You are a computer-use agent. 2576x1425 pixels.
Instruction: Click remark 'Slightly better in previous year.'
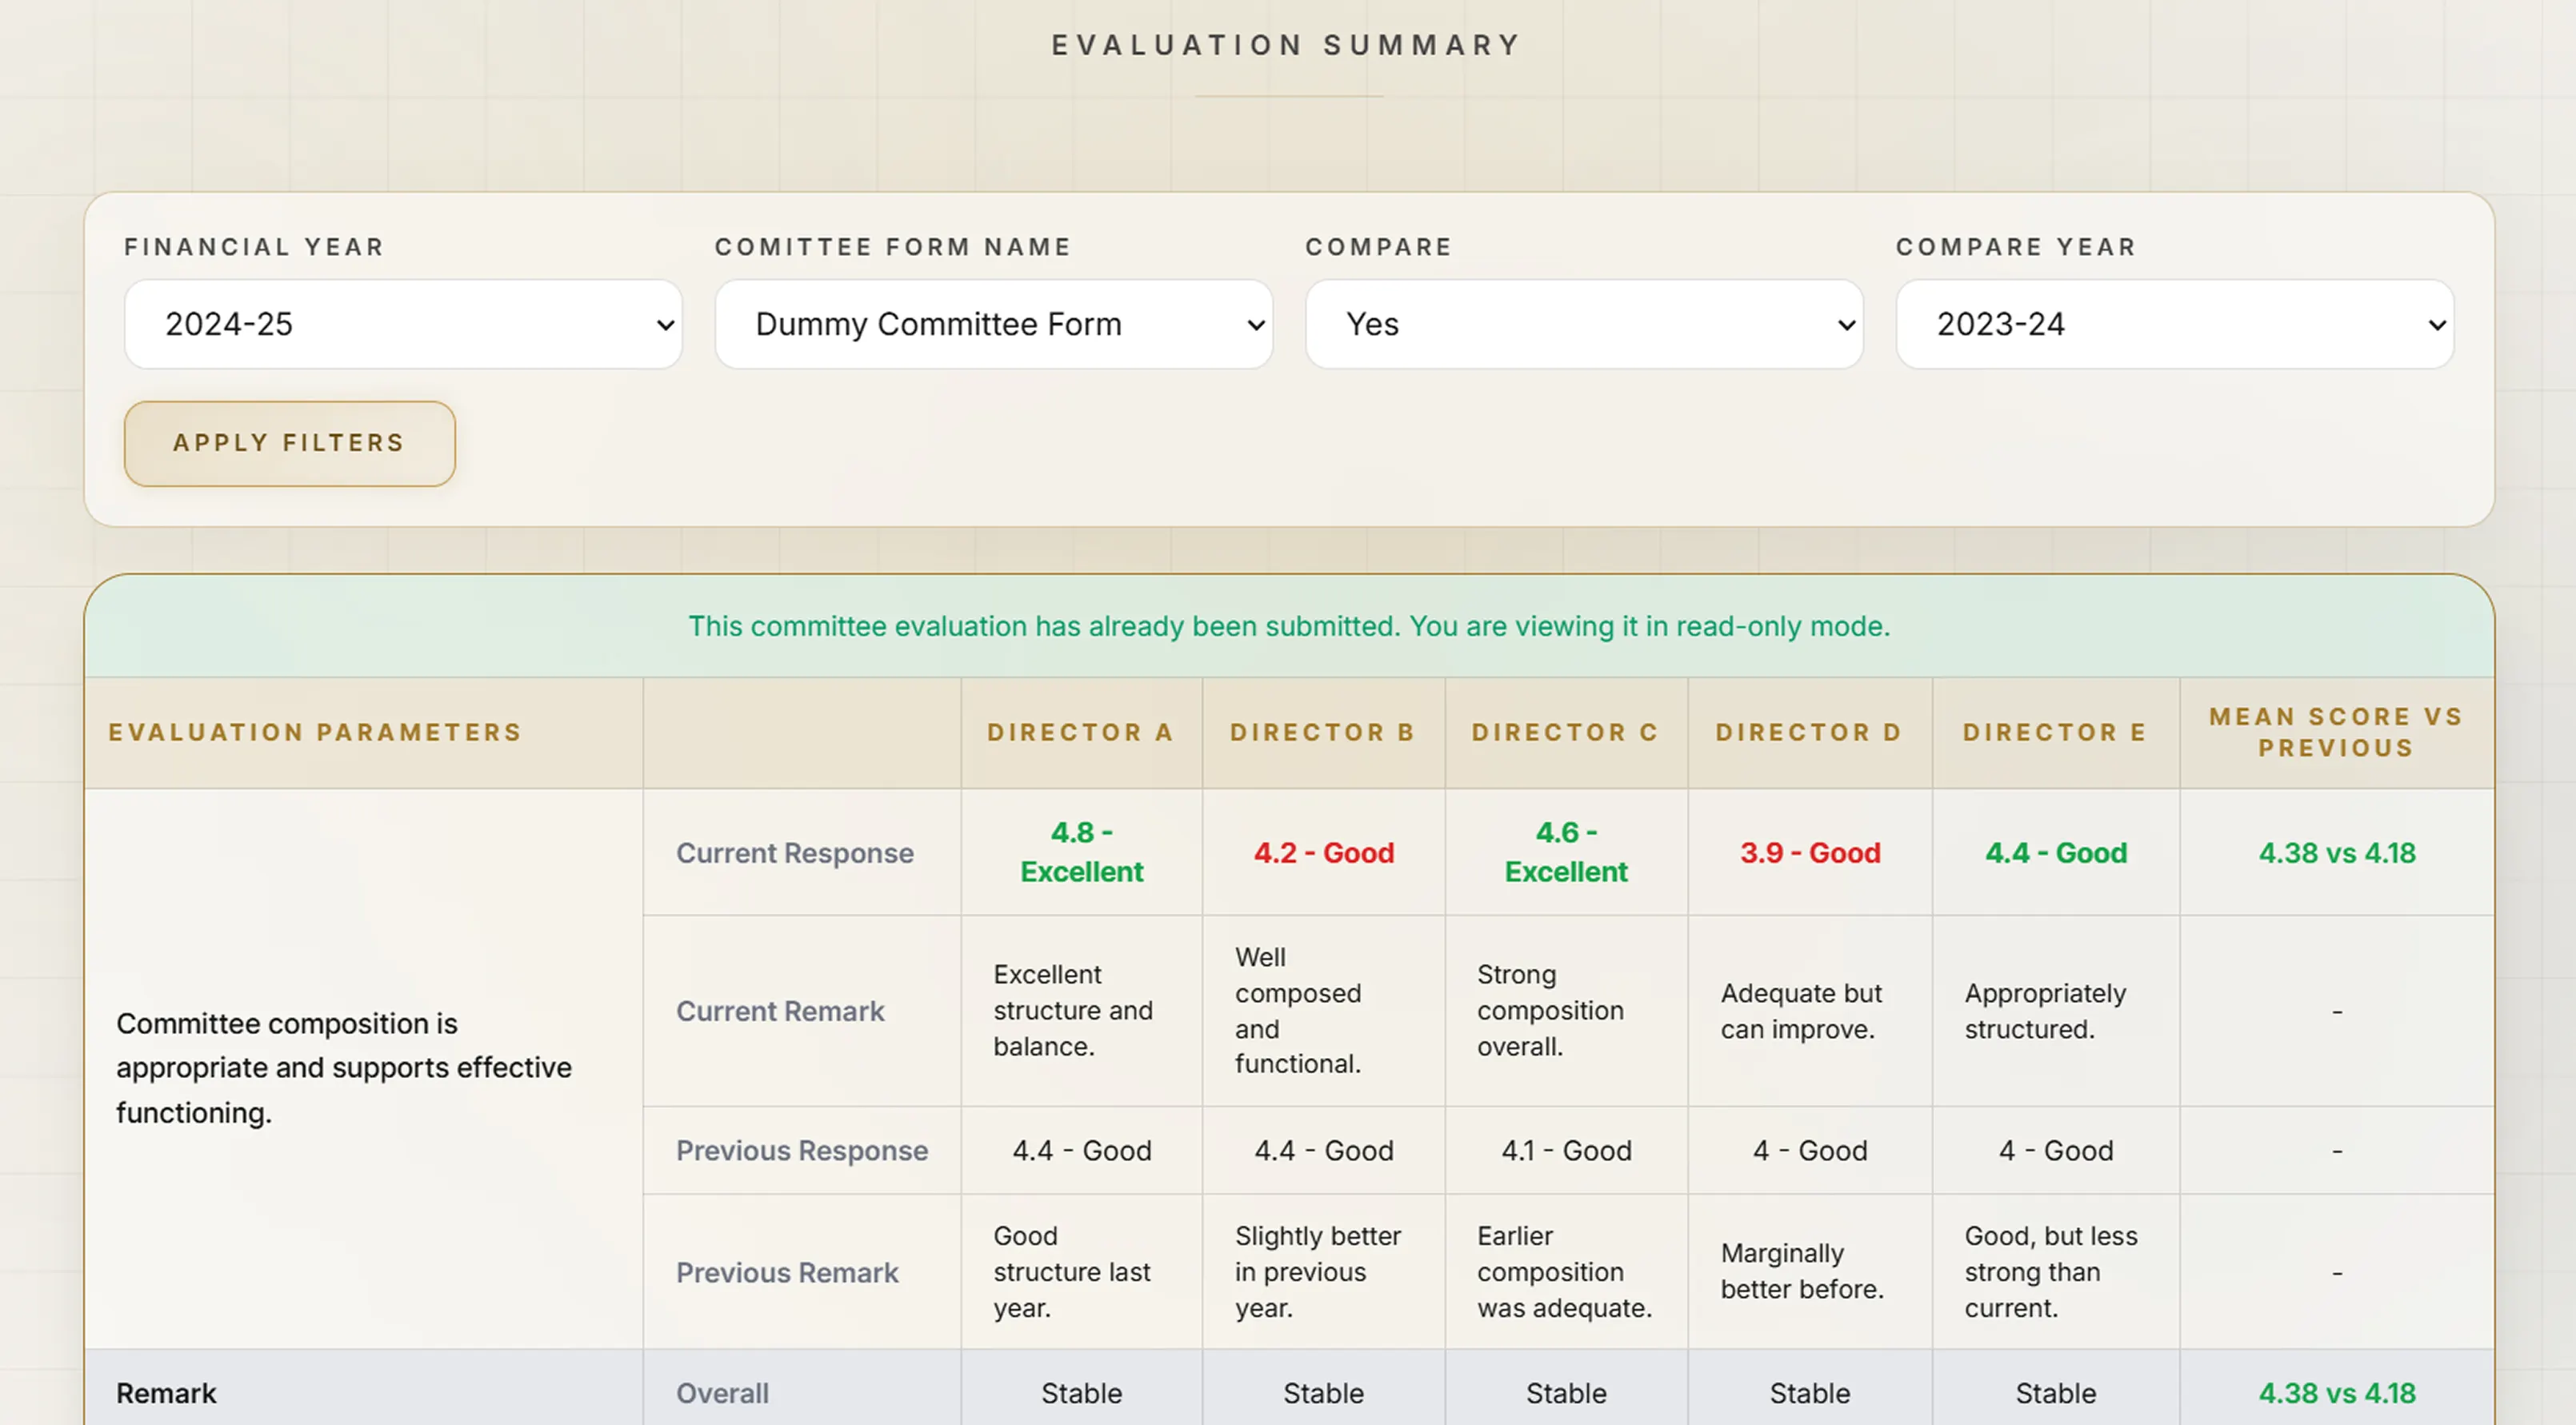[x=1318, y=1272]
